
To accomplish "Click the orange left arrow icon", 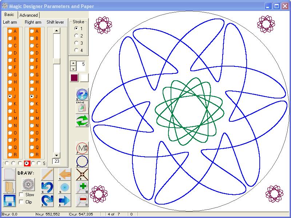I will click(65, 174).
